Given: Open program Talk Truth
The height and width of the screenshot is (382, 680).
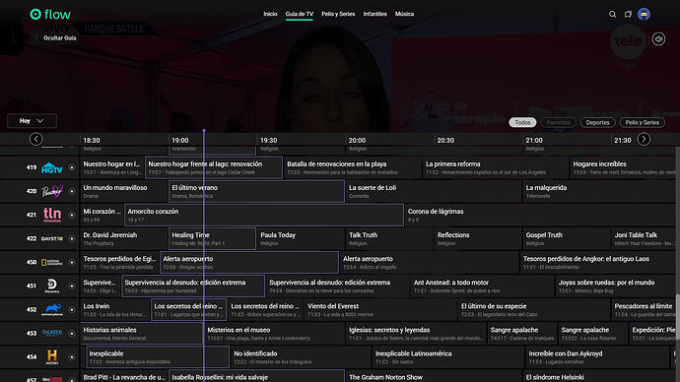Looking at the screenshot, I should coord(389,238).
